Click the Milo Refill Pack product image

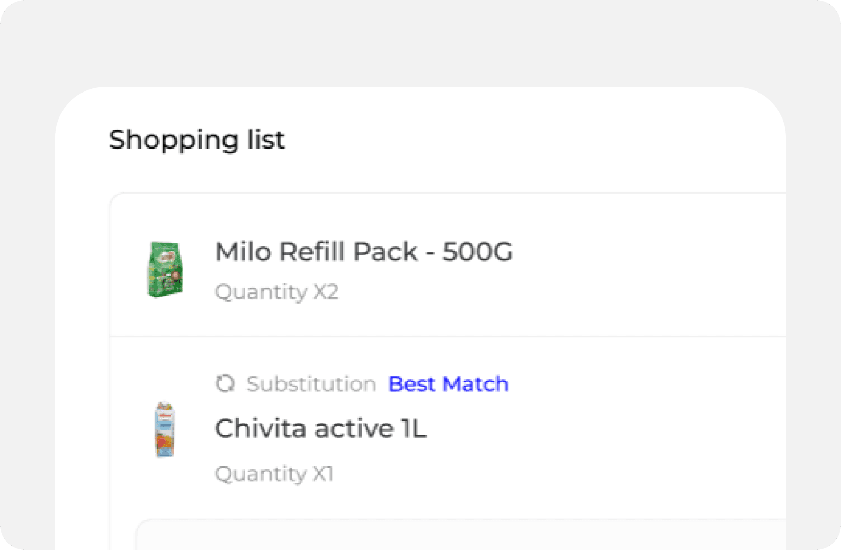(x=165, y=269)
